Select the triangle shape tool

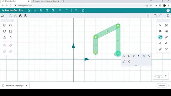tap(5, 37)
